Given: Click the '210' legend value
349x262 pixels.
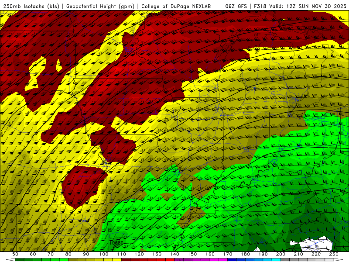Looking at the screenshot, I should pos(298,254).
